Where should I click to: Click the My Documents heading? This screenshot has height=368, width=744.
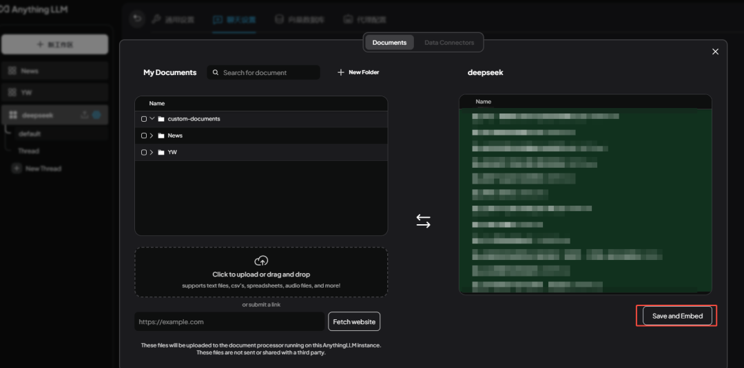click(x=170, y=72)
